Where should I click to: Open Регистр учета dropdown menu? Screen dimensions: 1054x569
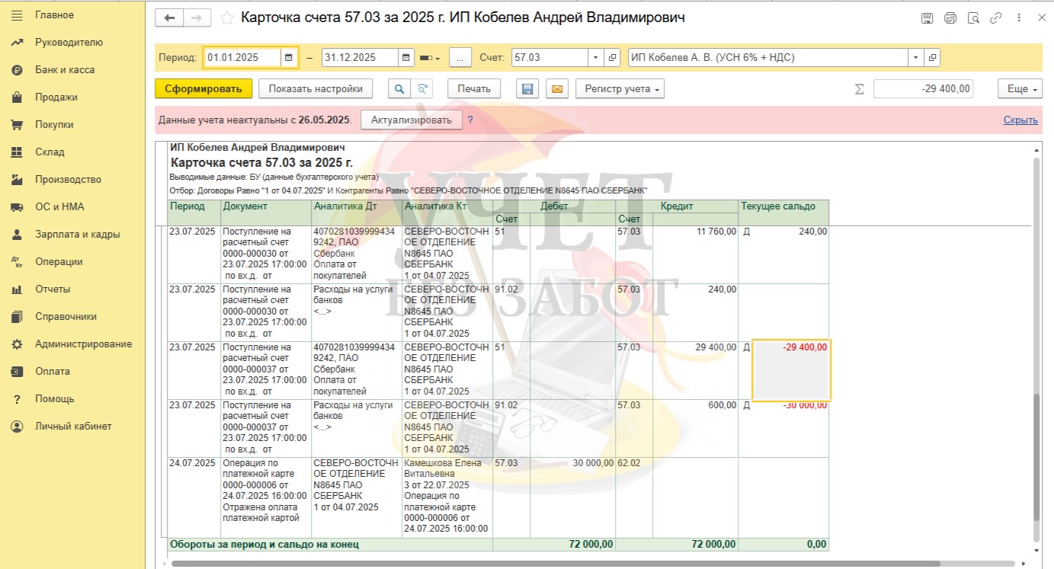[x=620, y=88]
